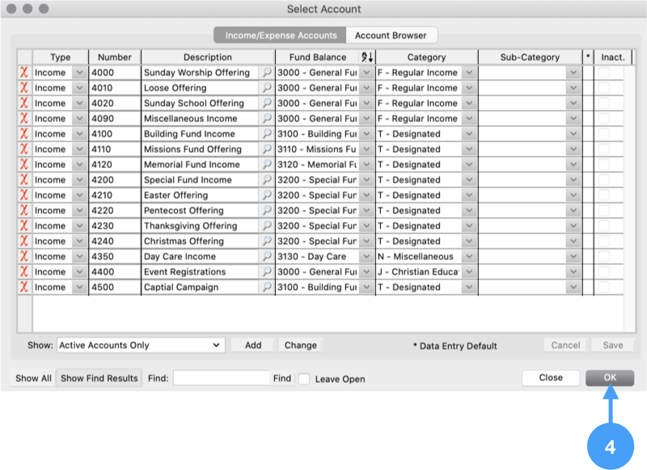The width and height of the screenshot is (647, 470).
Task: Click the red delete icon for account 4000
Action: (x=24, y=73)
